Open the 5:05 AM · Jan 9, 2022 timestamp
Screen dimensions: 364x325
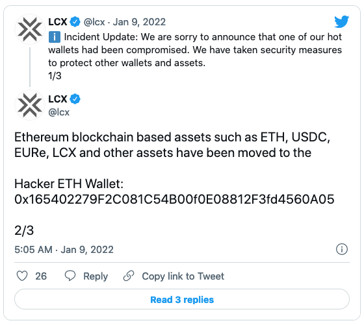pyautogui.click(x=64, y=250)
